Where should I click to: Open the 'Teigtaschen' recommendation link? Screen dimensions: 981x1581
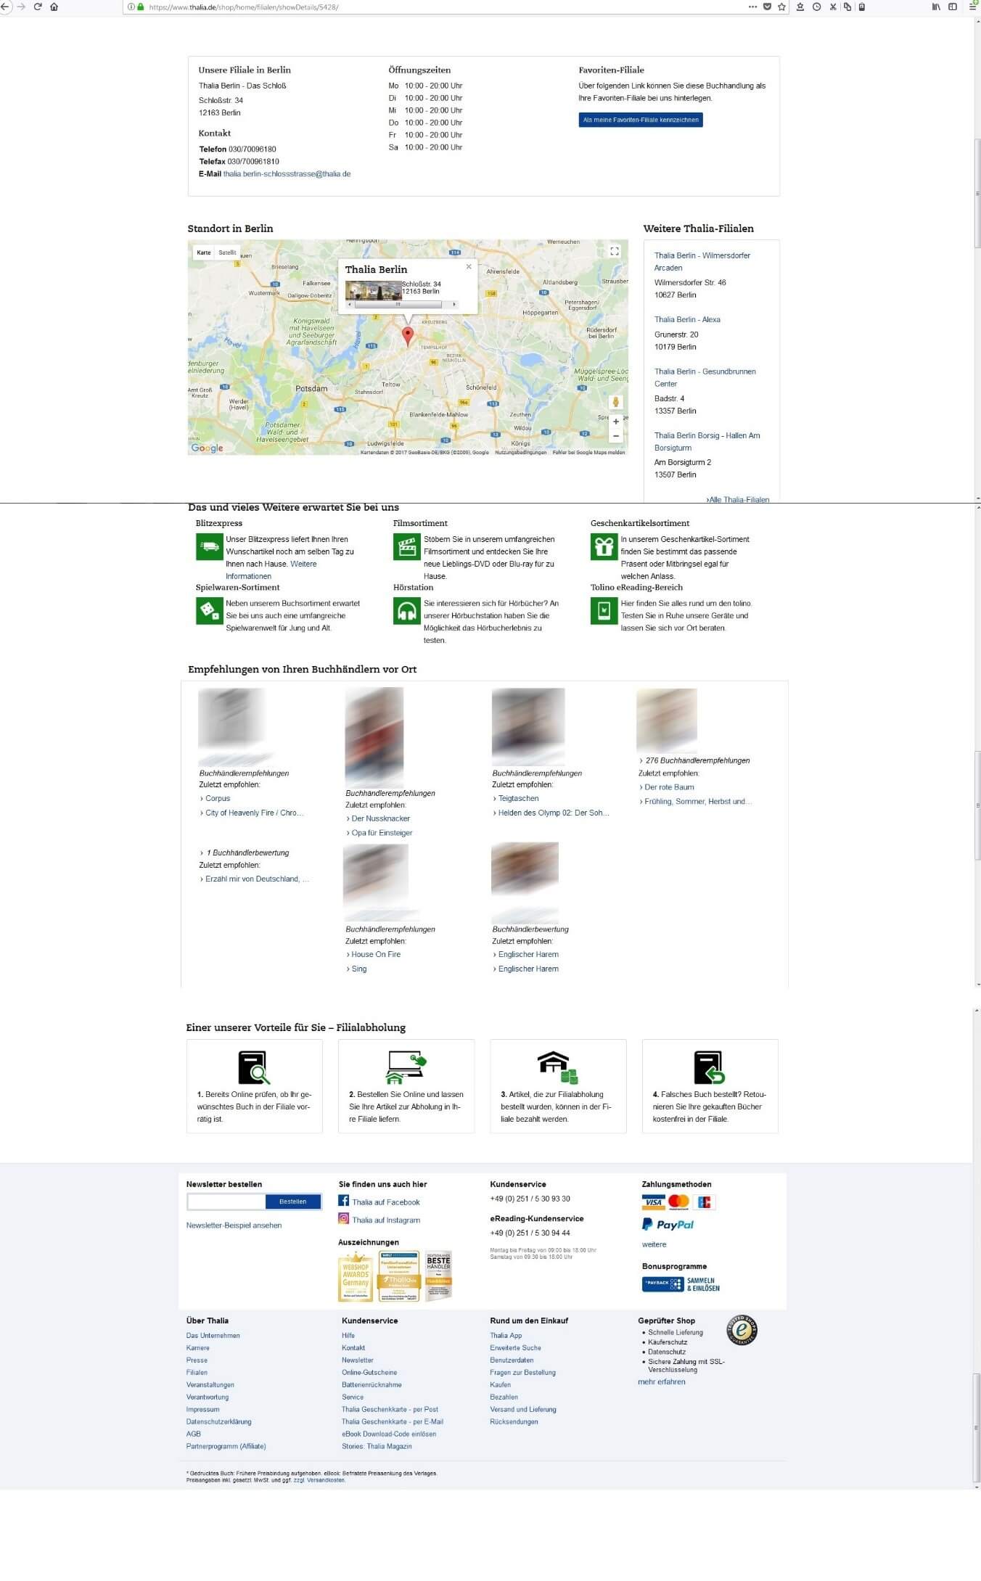518,798
